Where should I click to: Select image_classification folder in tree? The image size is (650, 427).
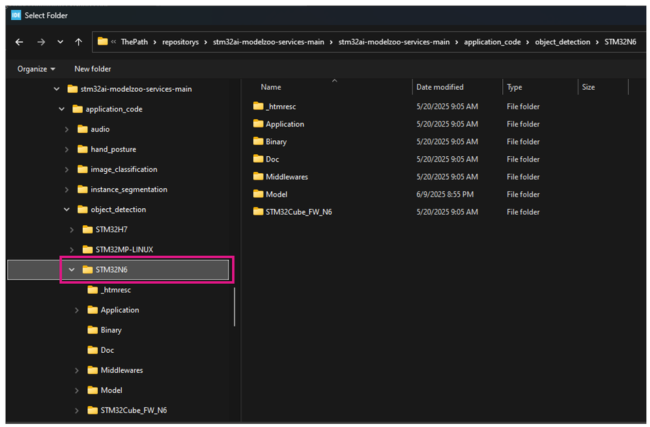[124, 169]
